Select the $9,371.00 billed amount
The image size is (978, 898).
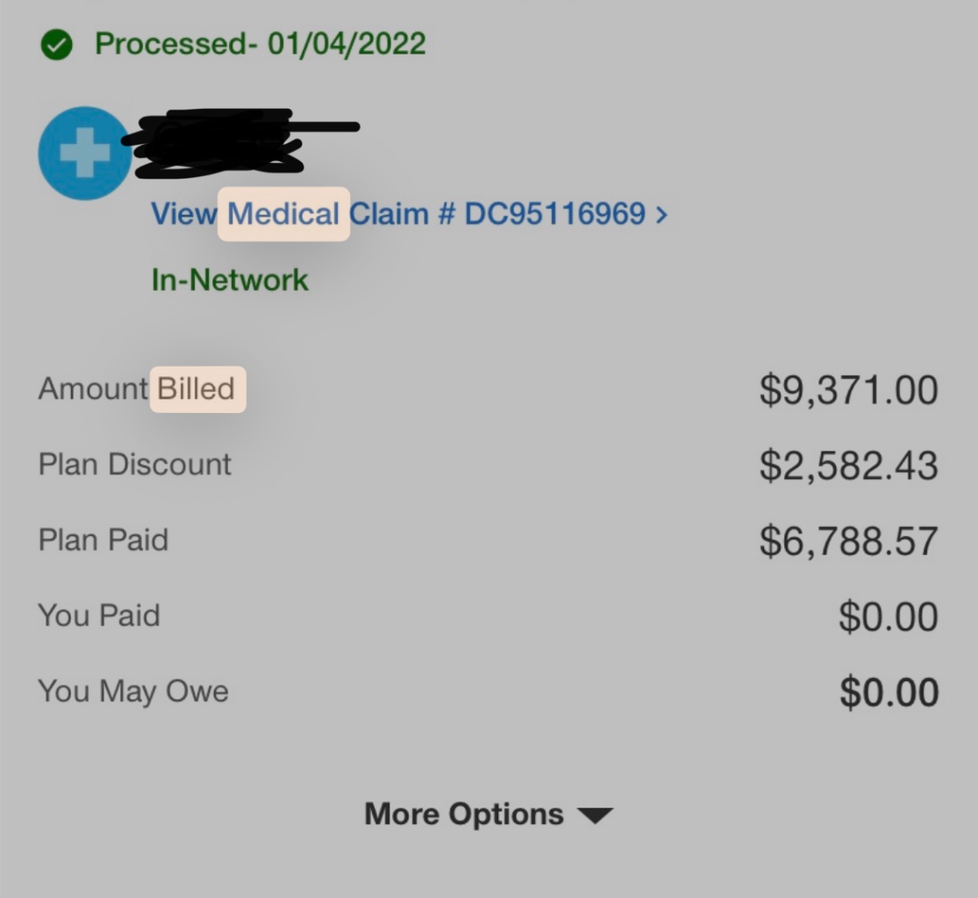[848, 390]
